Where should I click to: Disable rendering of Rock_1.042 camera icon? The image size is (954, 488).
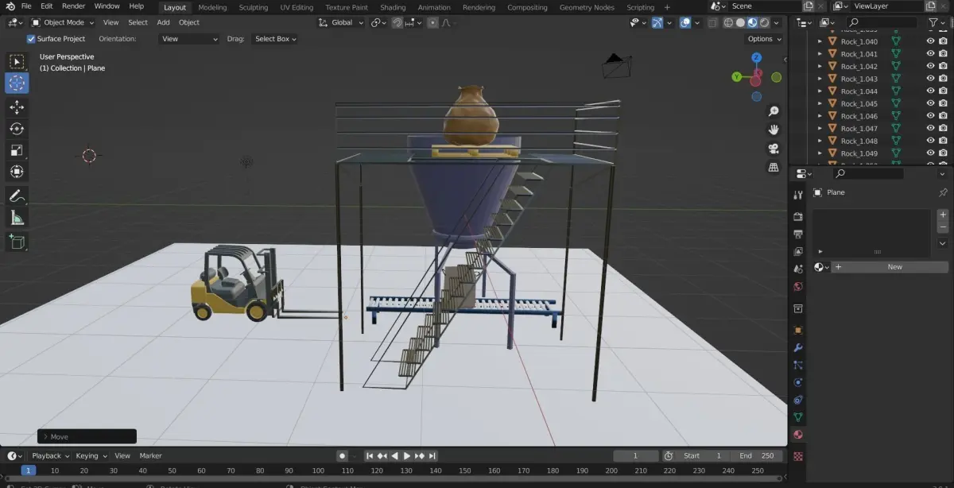(943, 66)
